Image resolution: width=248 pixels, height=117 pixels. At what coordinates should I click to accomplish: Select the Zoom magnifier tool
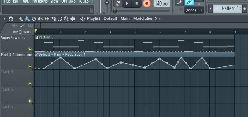coord(66,19)
